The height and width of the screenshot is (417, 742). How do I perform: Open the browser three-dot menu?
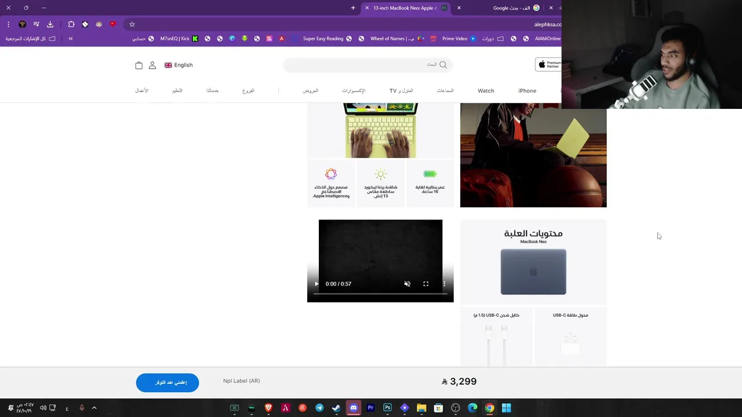click(8, 24)
